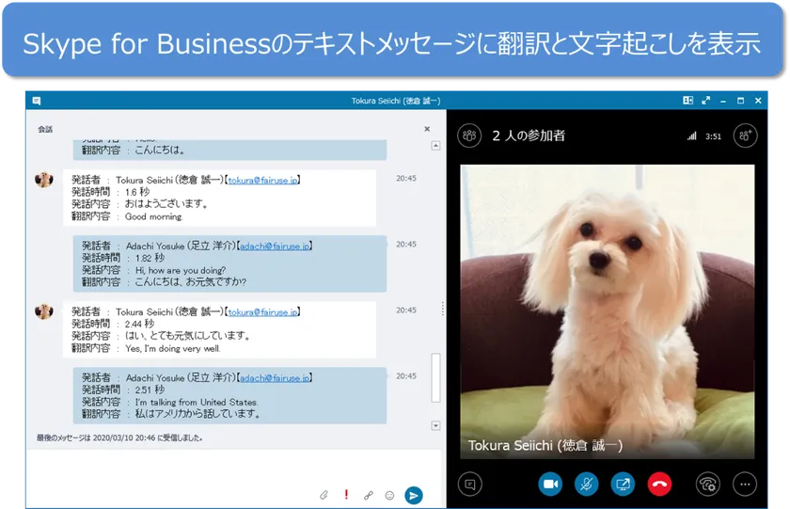This screenshot has height=509, width=790.
Task: Click the link icon in the message toolbar
Action: (x=369, y=496)
